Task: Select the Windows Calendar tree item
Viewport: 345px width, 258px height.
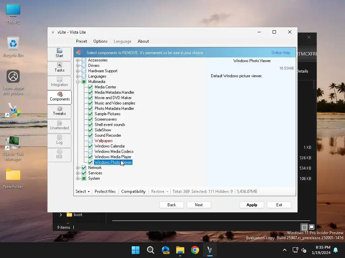Action: tap(109, 146)
